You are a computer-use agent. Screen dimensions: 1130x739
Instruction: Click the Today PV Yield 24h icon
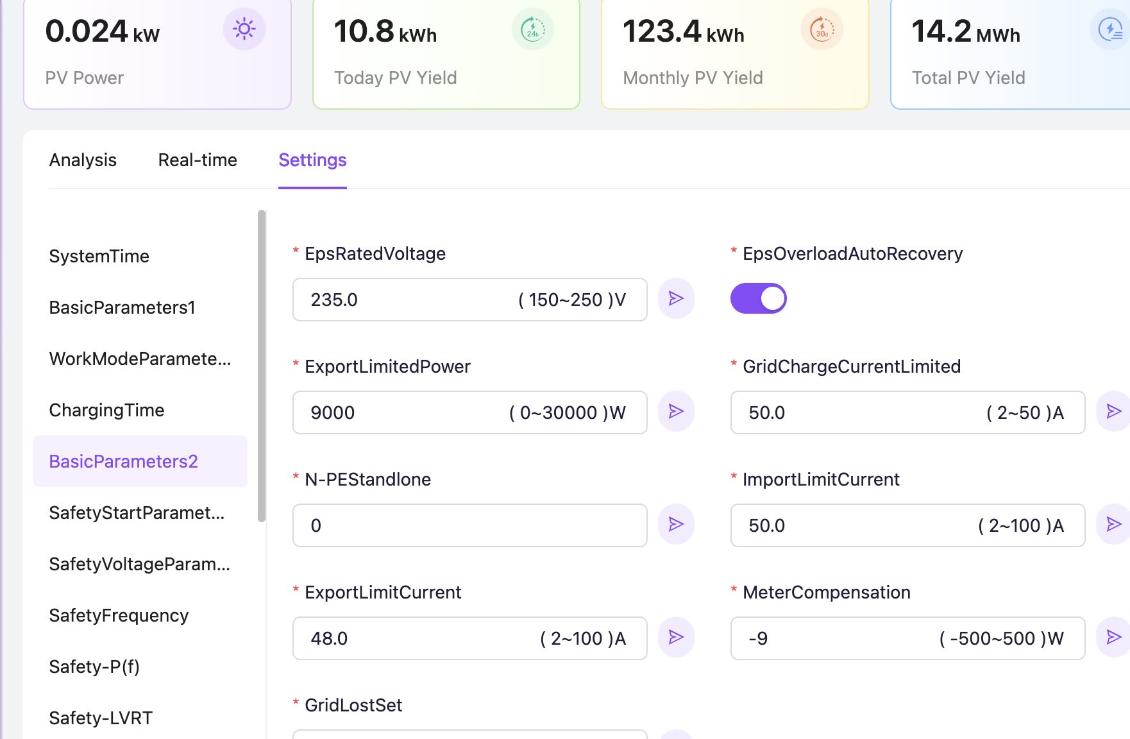(x=532, y=30)
